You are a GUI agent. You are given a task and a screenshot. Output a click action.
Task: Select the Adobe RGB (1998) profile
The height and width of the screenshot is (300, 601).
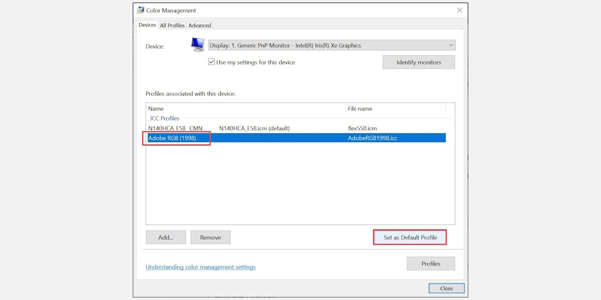pos(172,138)
